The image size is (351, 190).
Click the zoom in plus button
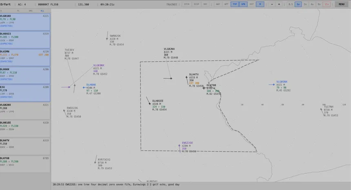[x=279, y=4]
